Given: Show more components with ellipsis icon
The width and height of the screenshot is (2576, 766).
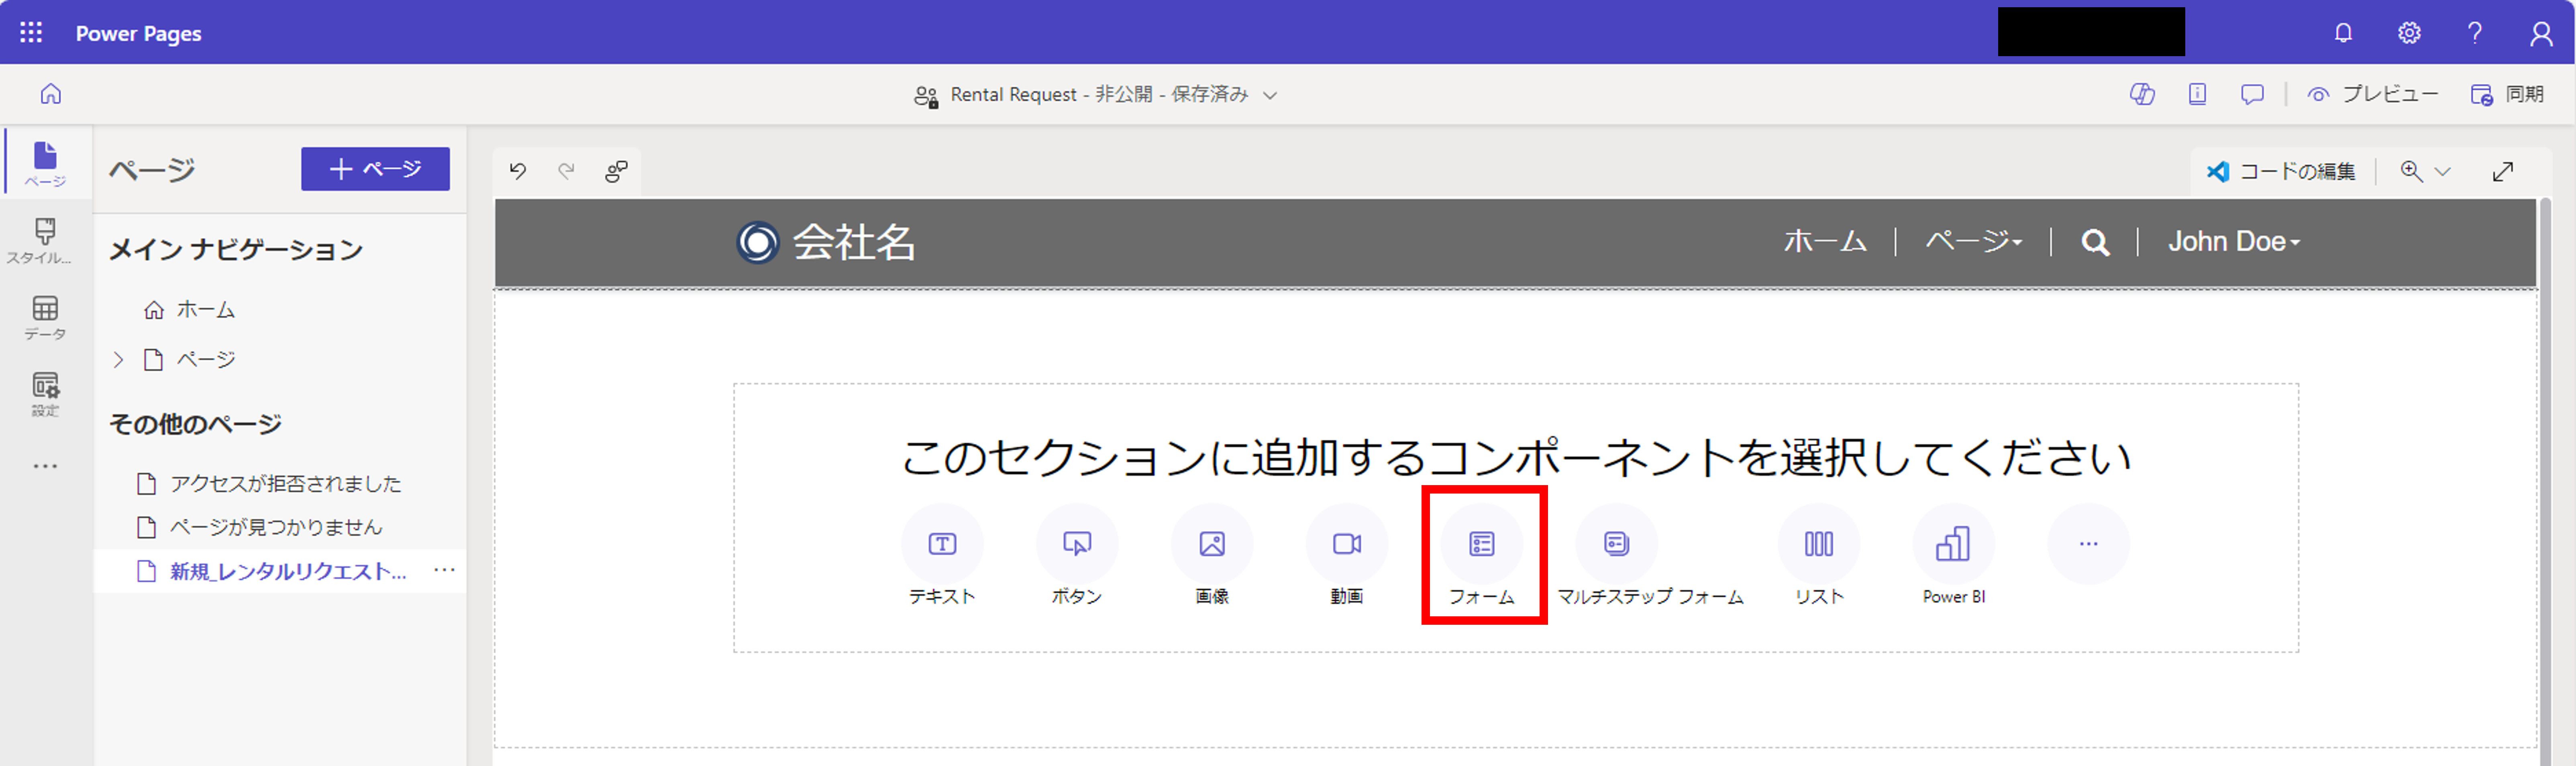Looking at the screenshot, I should coord(2088,544).
